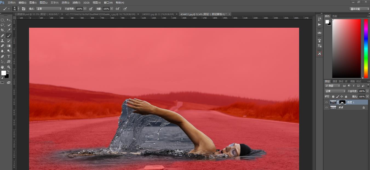Select the Lasso tool
370x170 pixels.
click(x=2, y=25)
